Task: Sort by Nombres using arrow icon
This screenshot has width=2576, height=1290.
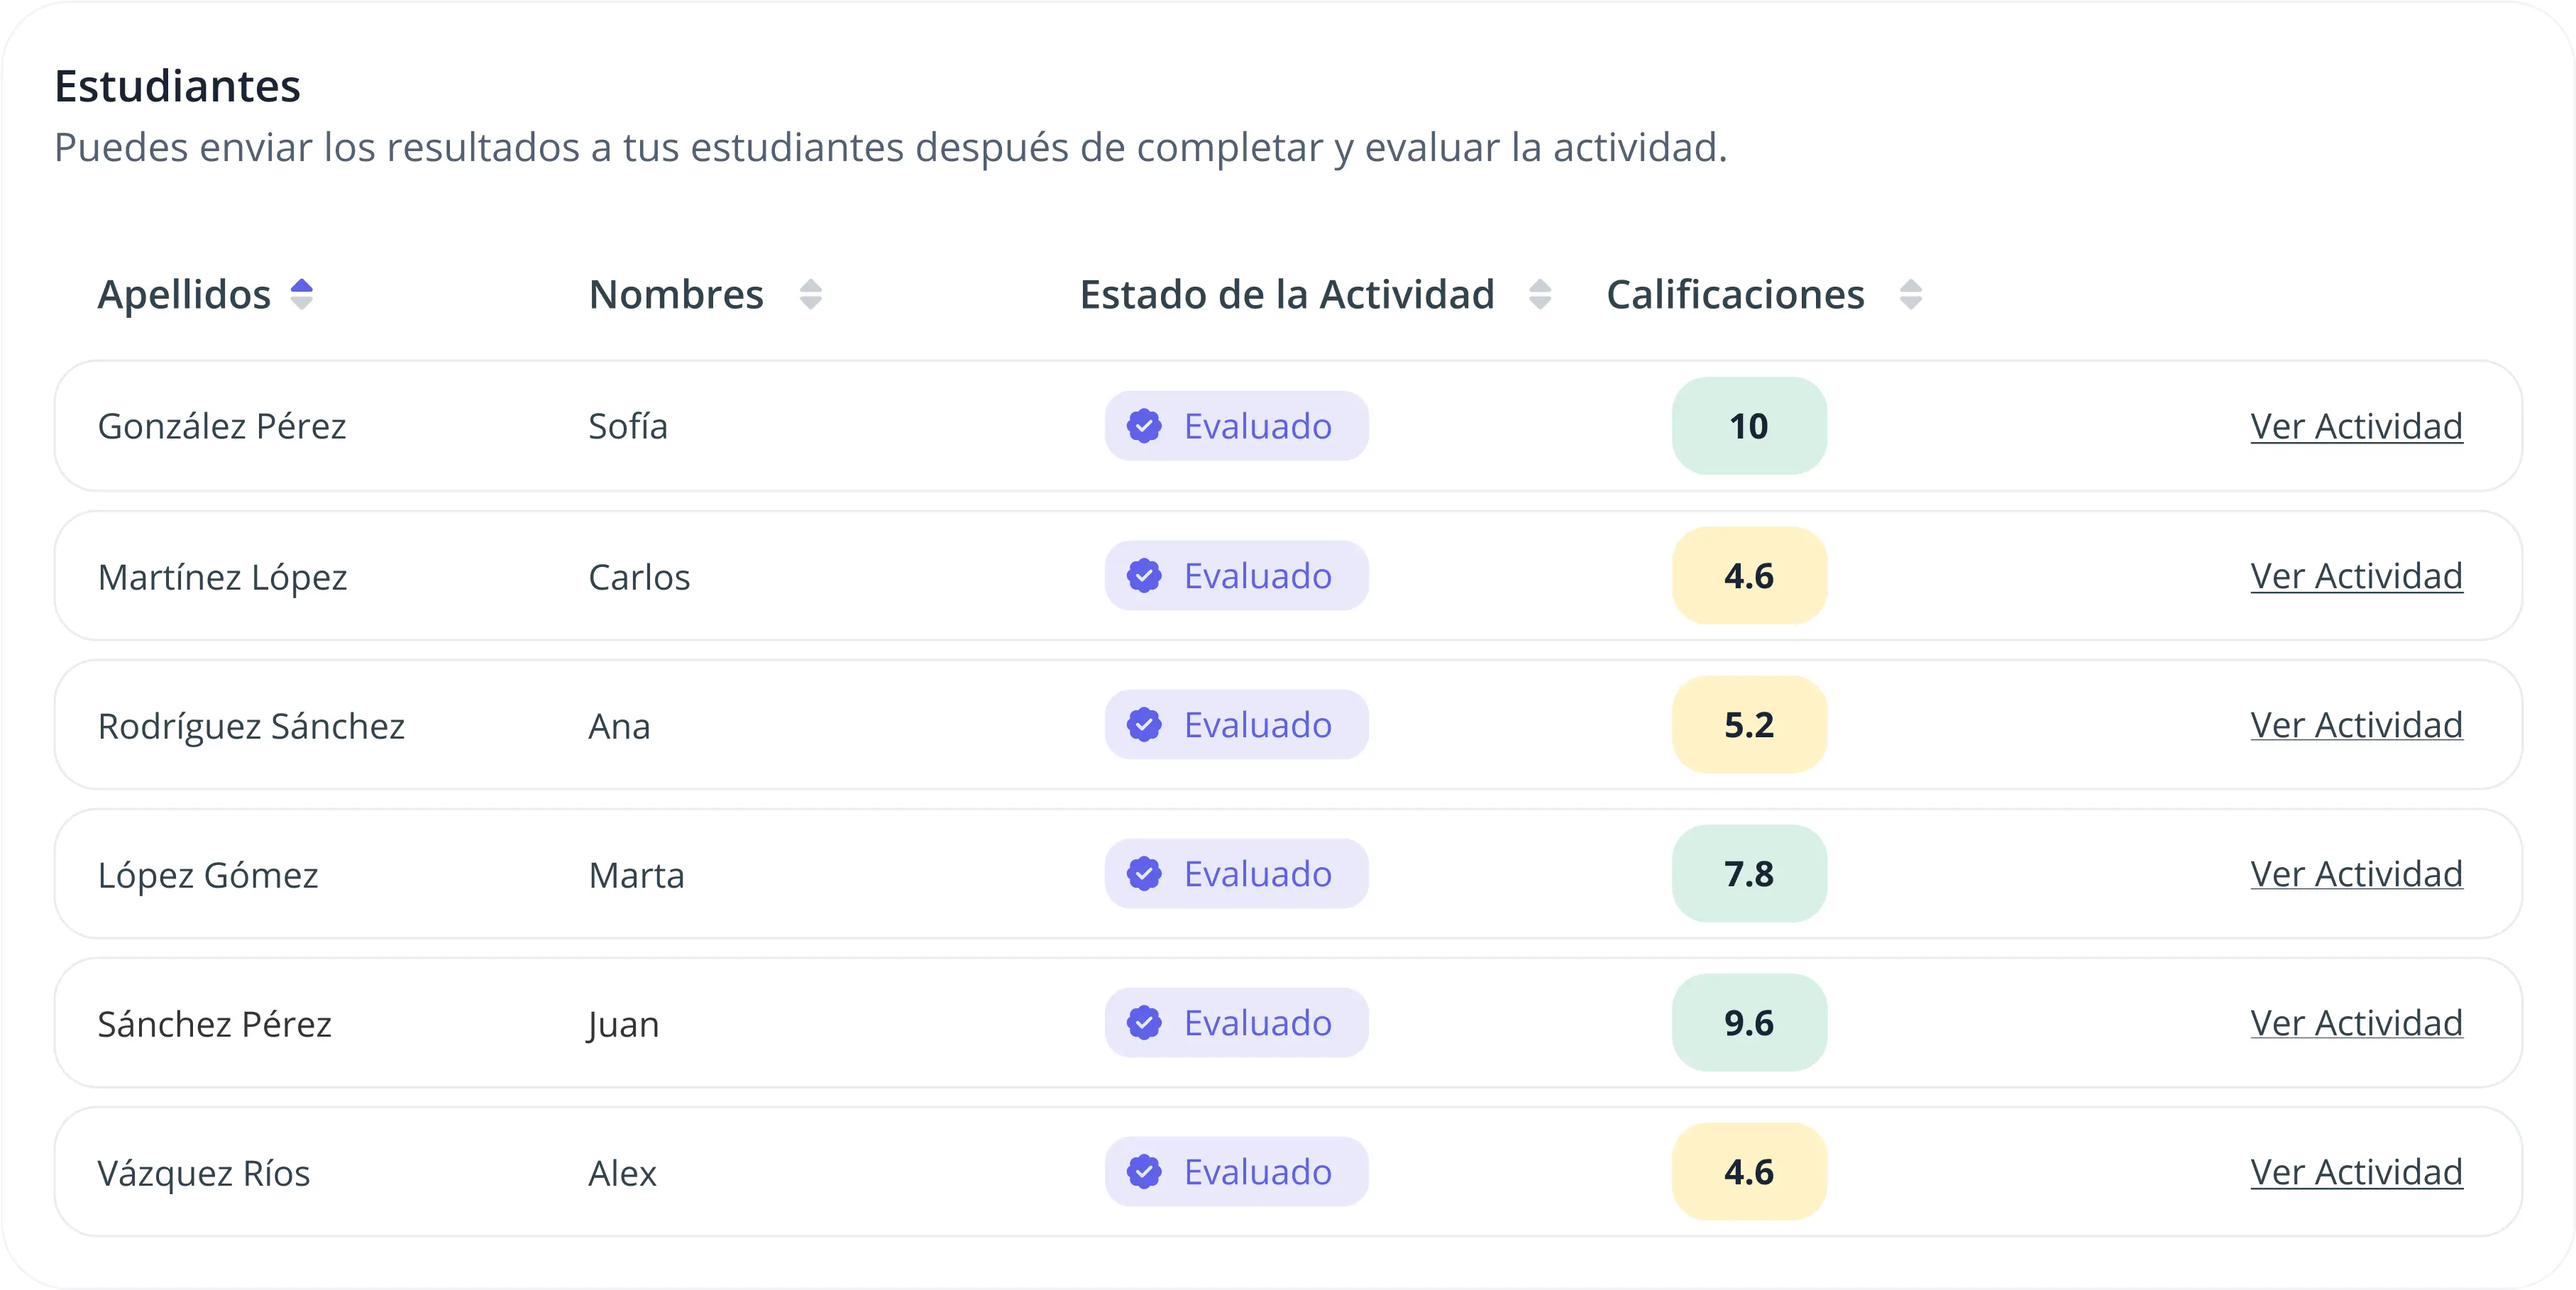Action: coord(810,295)
